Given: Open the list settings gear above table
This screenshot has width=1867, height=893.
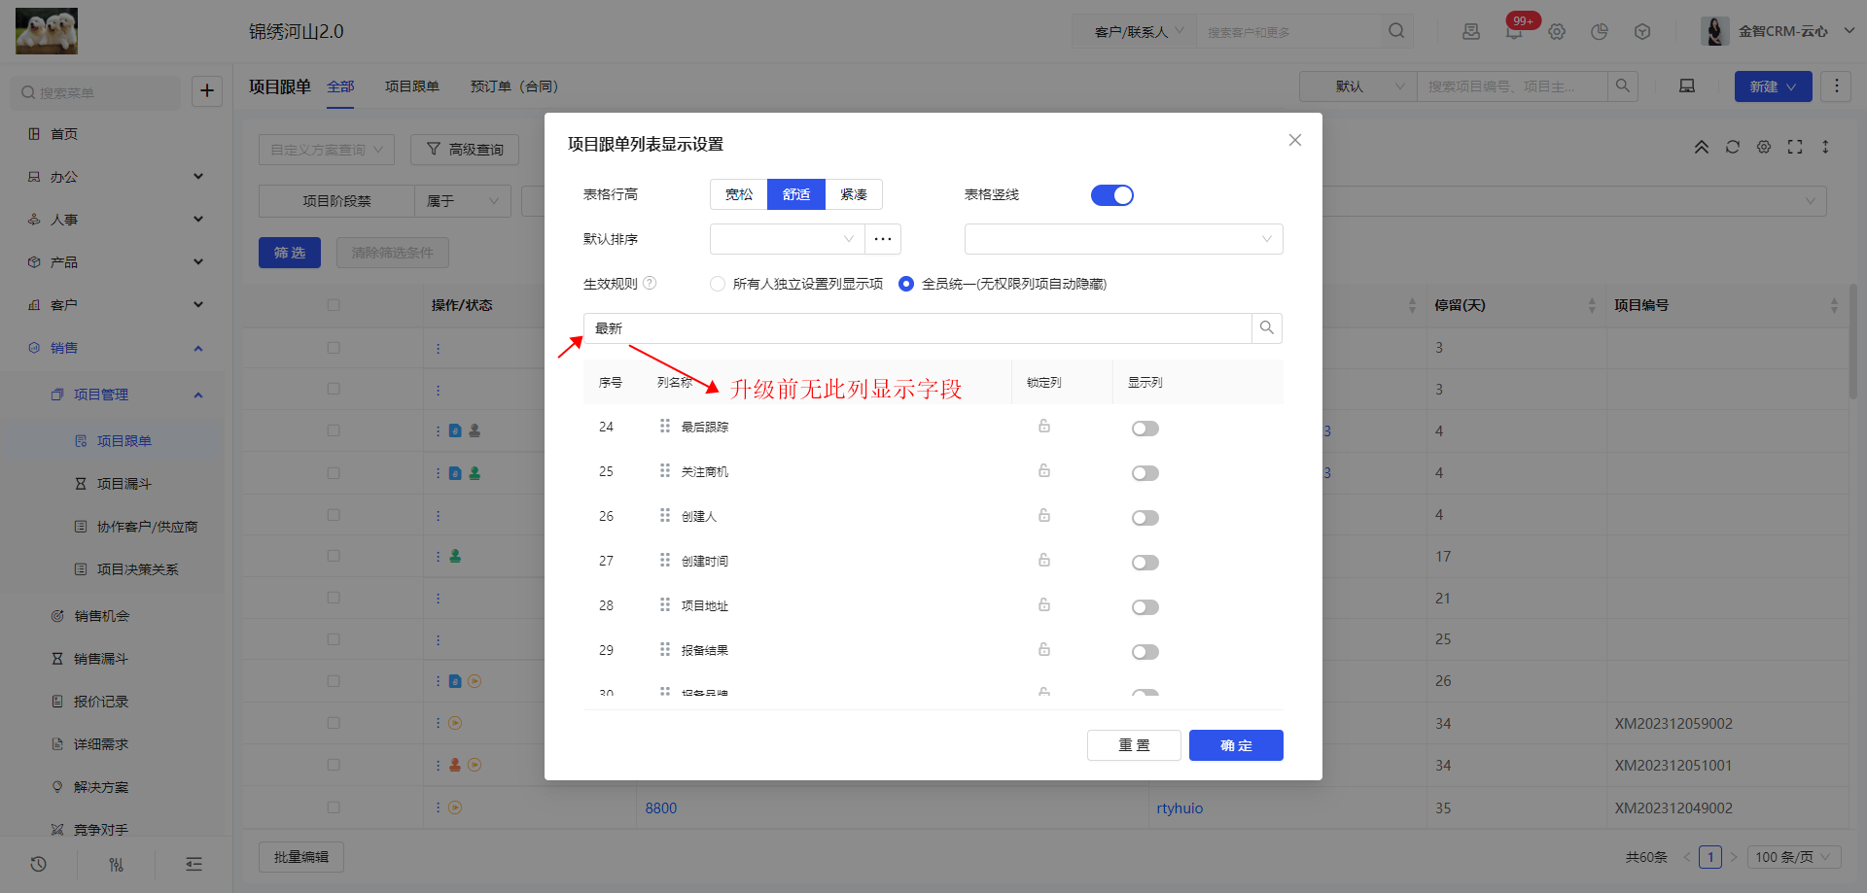Looking at the screenshot, I should [x=1764, y=147].
